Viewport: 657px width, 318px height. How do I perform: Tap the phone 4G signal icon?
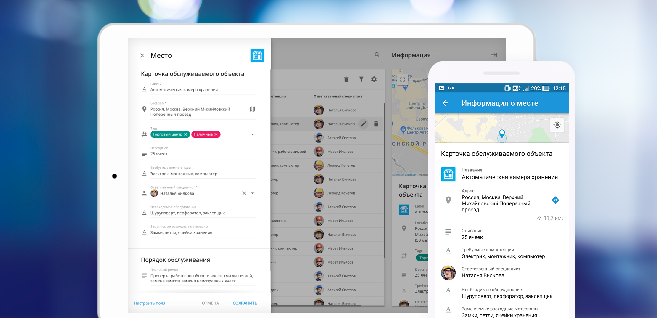[516, 88]
